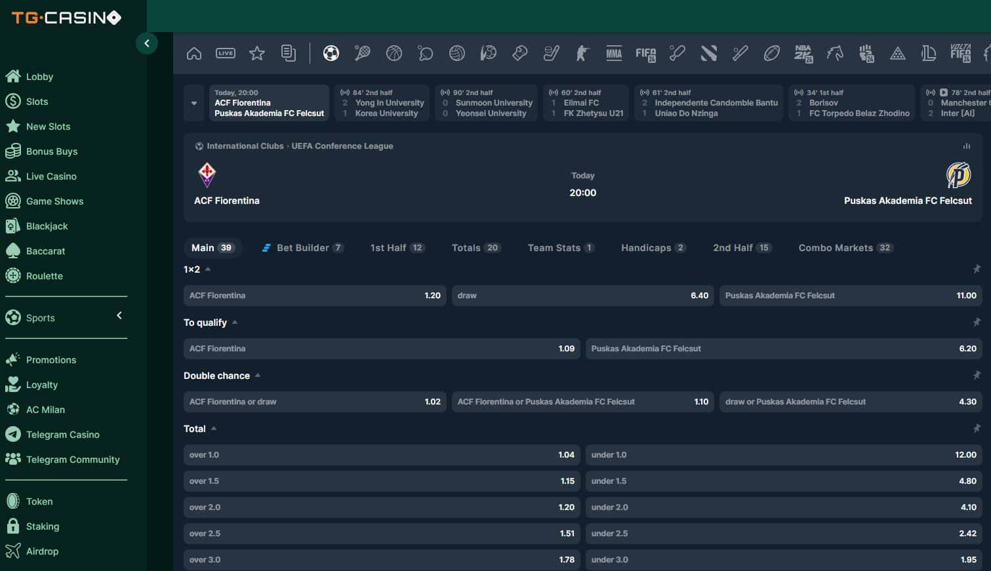Screen dimensions: 991x571
Task: Select the League of Legends icon
Action: (929, 54)
